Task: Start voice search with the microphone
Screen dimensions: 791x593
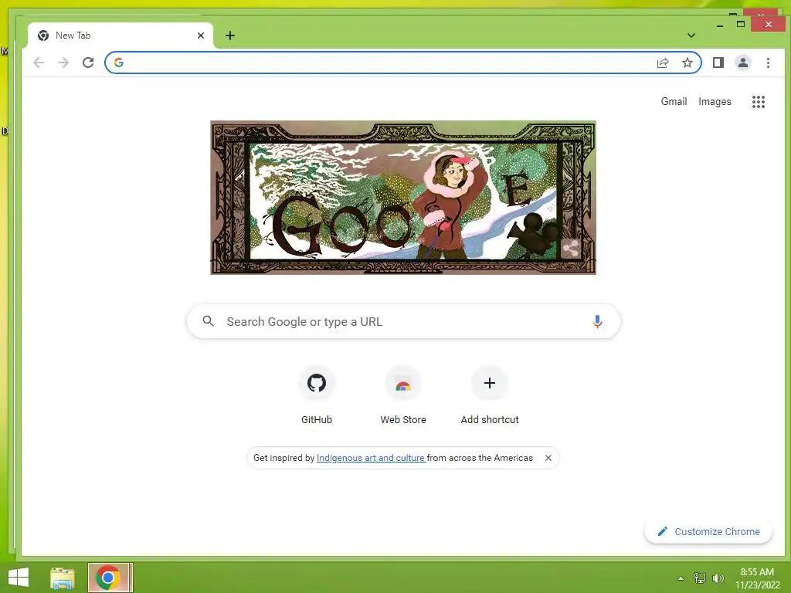Action: coord(597,322)
